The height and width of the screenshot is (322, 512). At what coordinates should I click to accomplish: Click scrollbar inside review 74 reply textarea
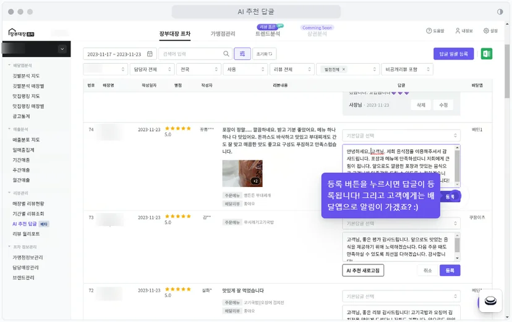(x=457, y=166)
